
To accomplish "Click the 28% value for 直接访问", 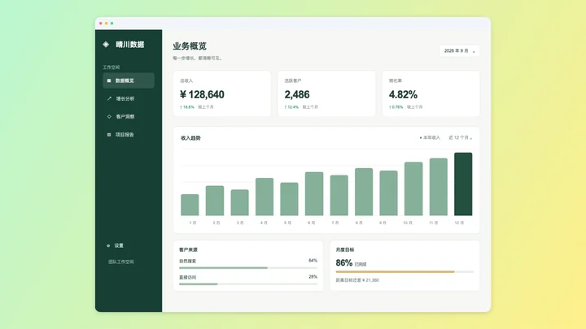I will click(313, 277).
